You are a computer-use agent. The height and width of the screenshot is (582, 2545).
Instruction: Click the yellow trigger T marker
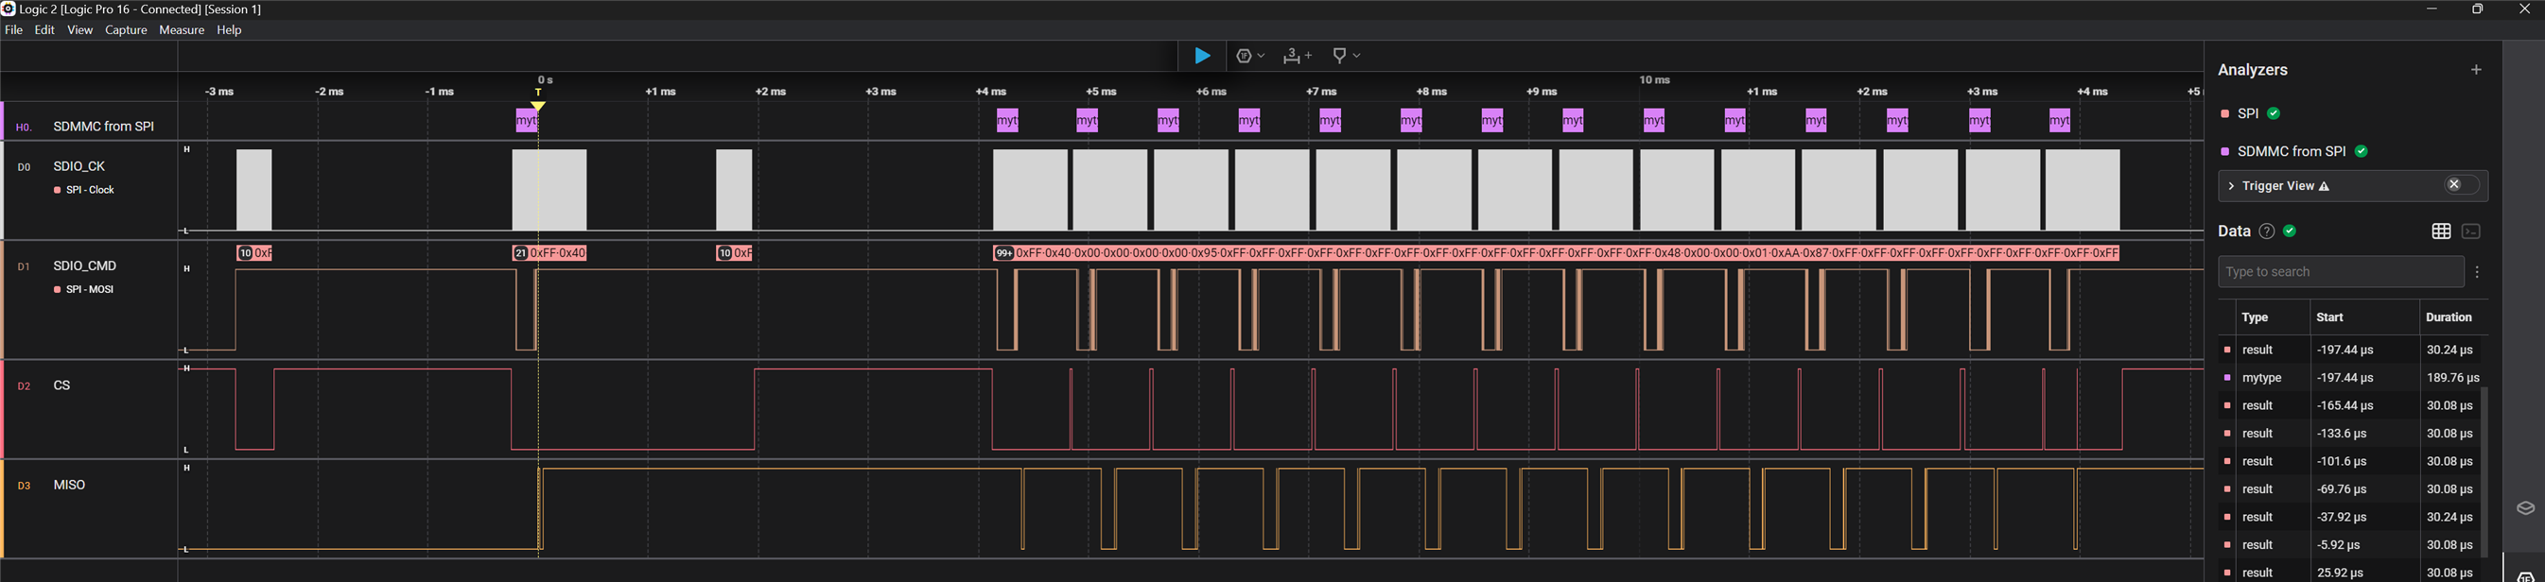(x=538, y=98)
